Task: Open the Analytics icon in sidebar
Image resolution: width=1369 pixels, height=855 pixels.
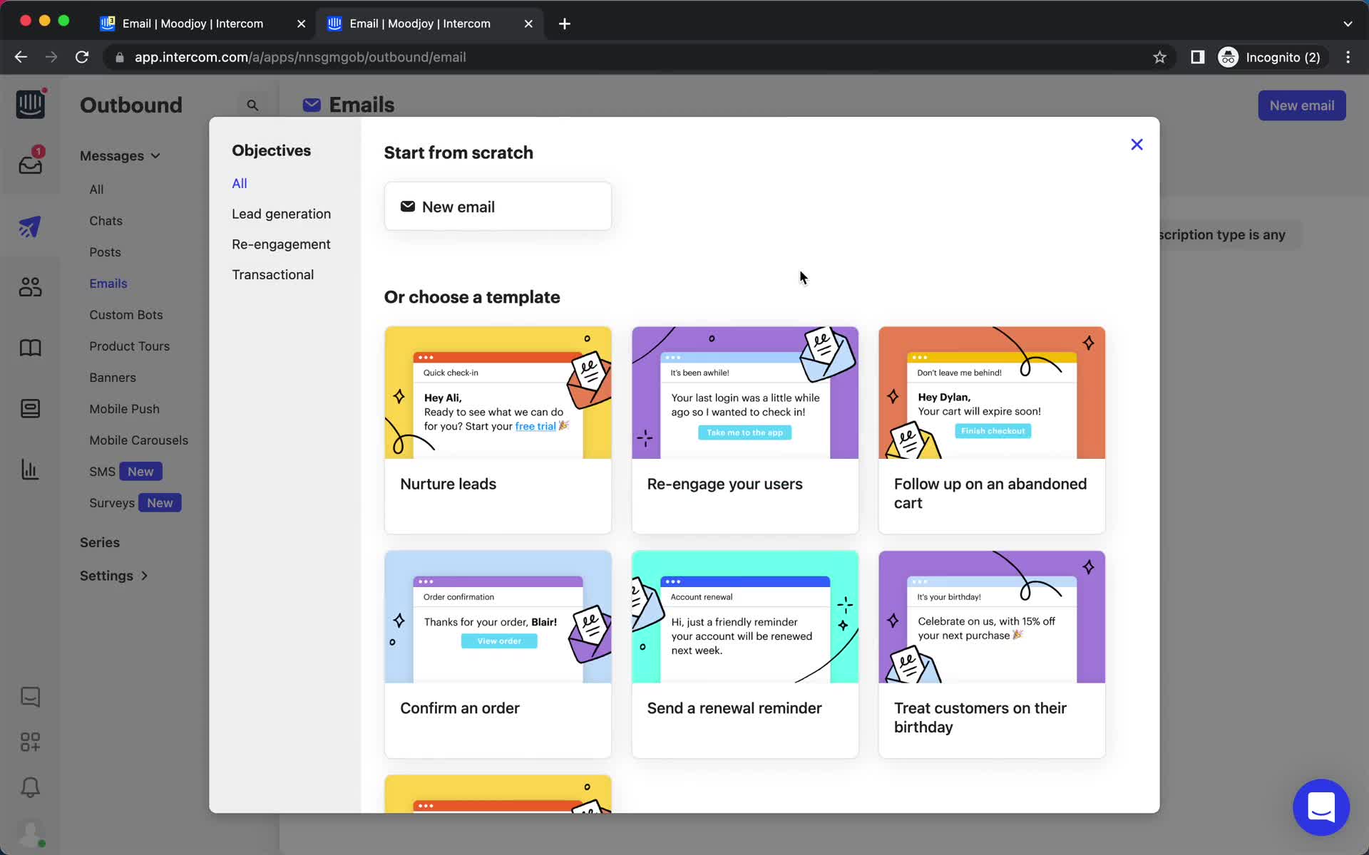Action: [29, 470]
